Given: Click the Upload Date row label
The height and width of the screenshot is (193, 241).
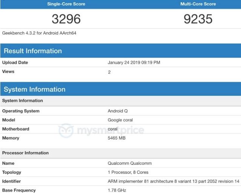Looking at the screenshot, I should (15, 63).
